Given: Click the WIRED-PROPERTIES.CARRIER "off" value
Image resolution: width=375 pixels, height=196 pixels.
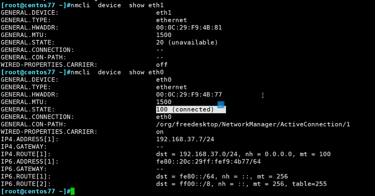Looking at the screenshot, I should (x=162, y=65).
